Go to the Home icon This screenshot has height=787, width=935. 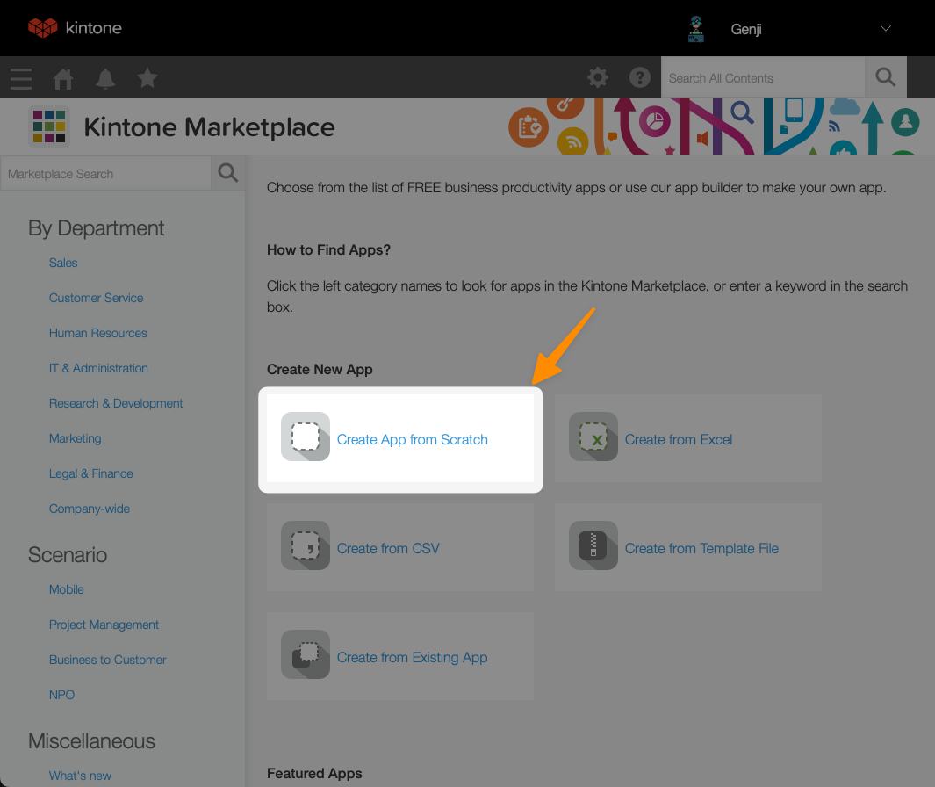(63, 78)
